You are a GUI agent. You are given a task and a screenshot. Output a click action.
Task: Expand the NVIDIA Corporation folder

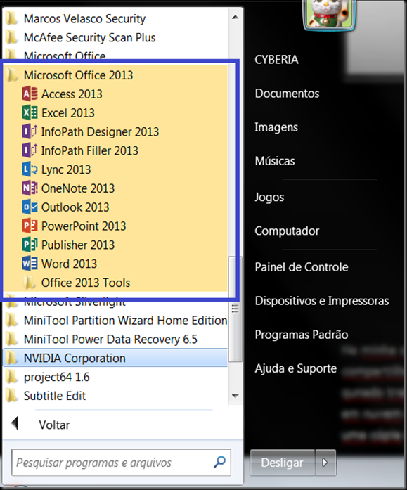click(115, 358)
